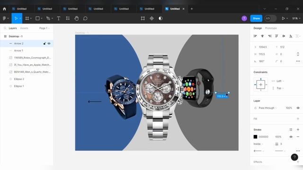
Task: Open a new tab with plus button
Action: tap(192, 9)
